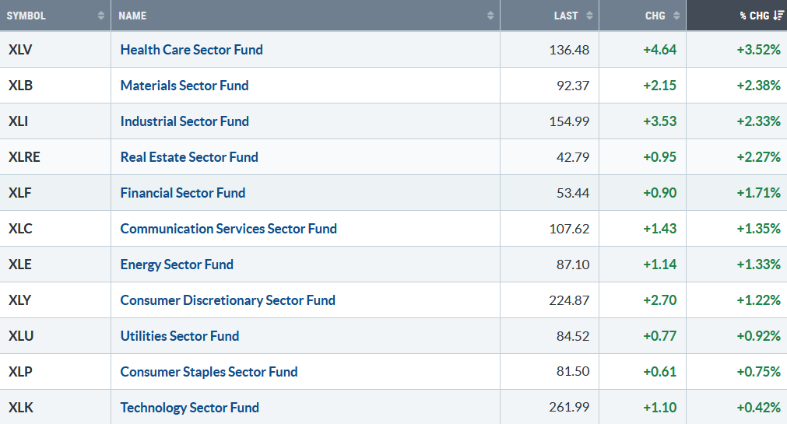787x424 pixels.
Task: Go to Real Estate Sector Fund
Action: [x=189, y=157]
